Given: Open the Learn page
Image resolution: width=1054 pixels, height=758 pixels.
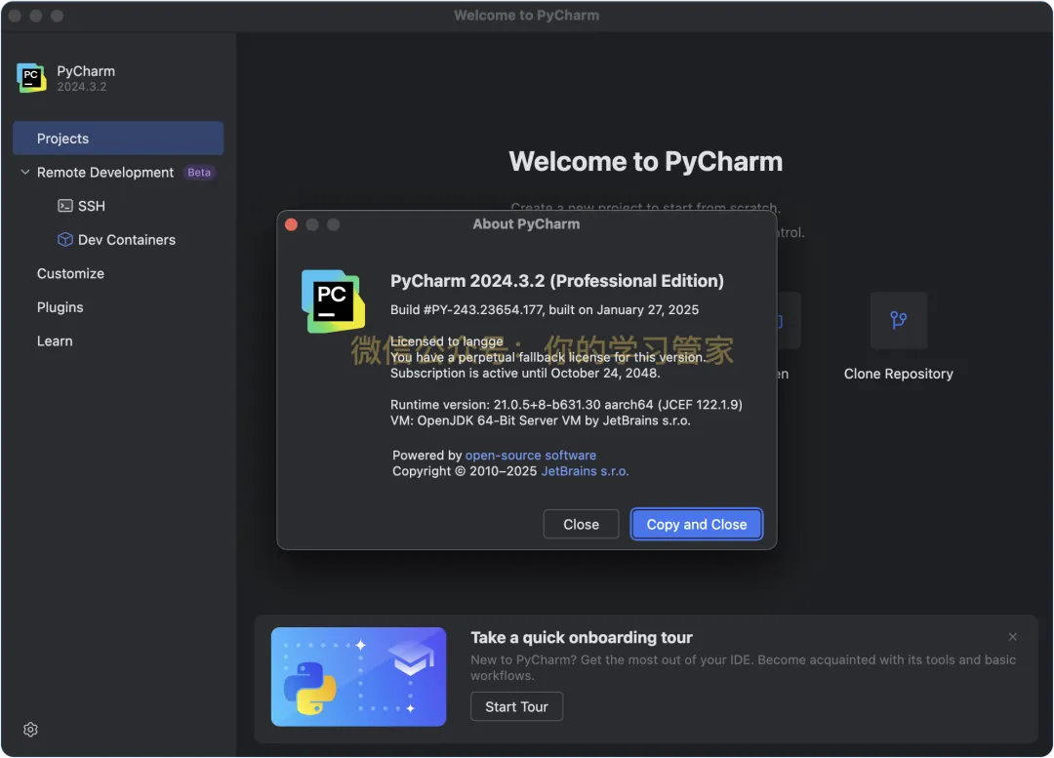Looking at the screenshot, I should pos(55,340).
